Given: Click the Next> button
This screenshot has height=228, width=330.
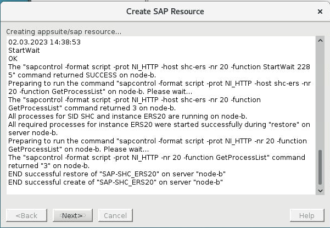Looking at the screenshot, I should click(71, 215).
